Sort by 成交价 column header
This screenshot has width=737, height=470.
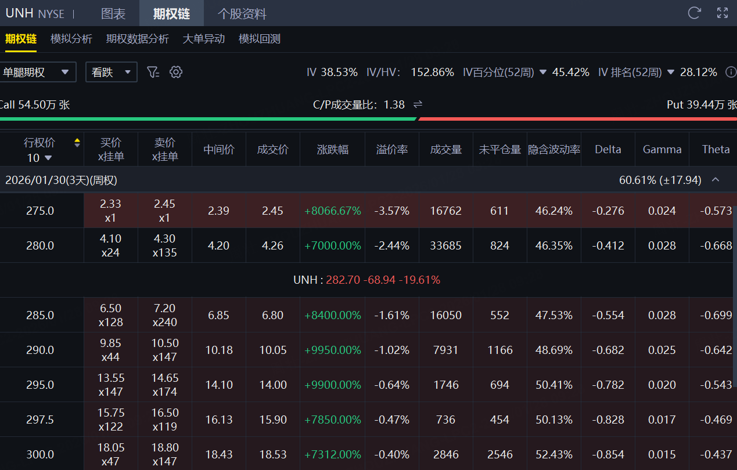pos(273,150)
